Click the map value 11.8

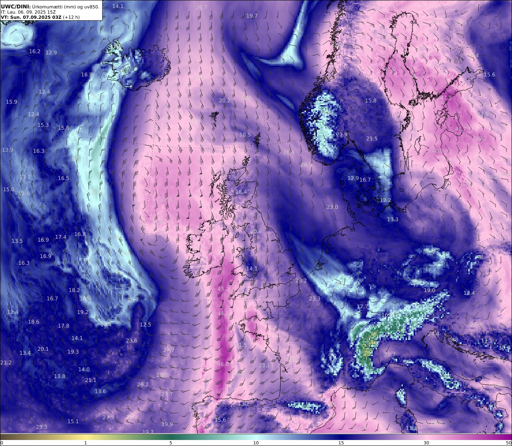tap(412, 428)
